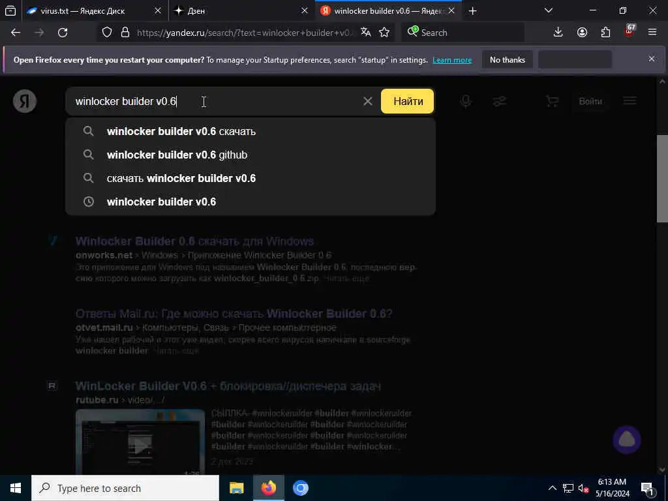668x501 pixels.
Task: Go to the Yandex home logo
Action: tap(25, 101)
